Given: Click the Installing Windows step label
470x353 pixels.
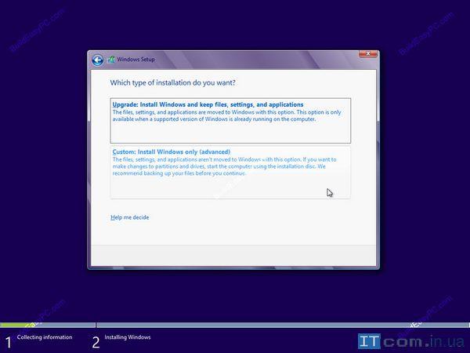Looking at the screenshot, I should 128,337.
